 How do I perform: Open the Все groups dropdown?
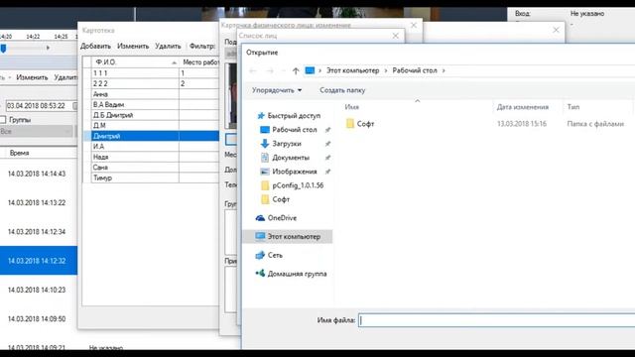(x=37, y=132)
